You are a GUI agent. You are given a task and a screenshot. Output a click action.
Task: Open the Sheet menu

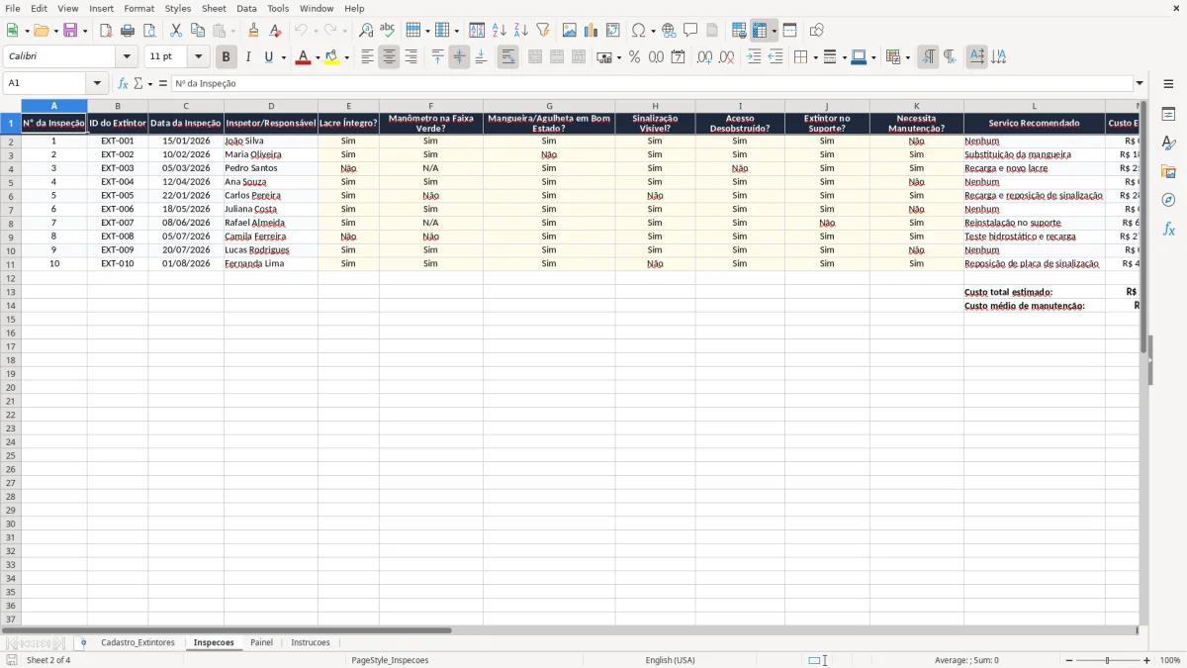214,8
